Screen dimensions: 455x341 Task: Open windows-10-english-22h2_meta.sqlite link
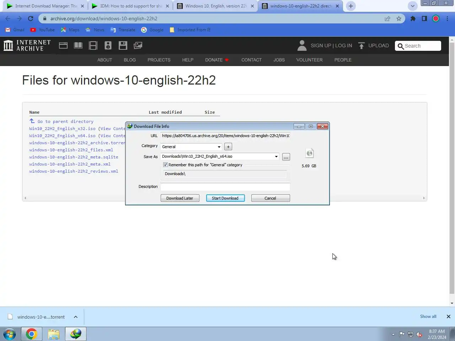point(74,157)
